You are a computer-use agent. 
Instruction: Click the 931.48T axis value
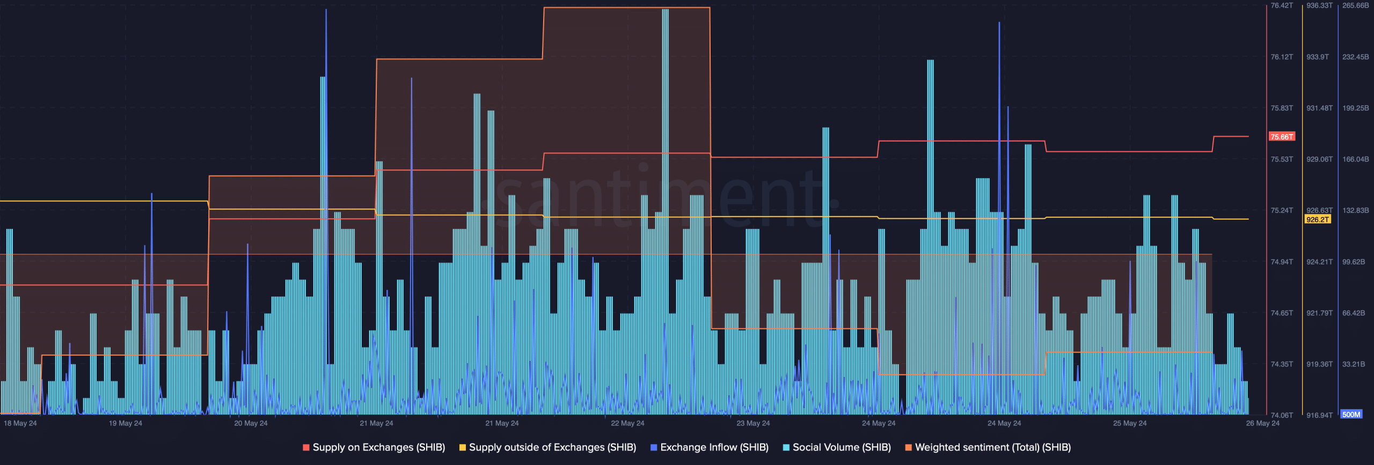pyautogui.click(x=1319, y=108)
